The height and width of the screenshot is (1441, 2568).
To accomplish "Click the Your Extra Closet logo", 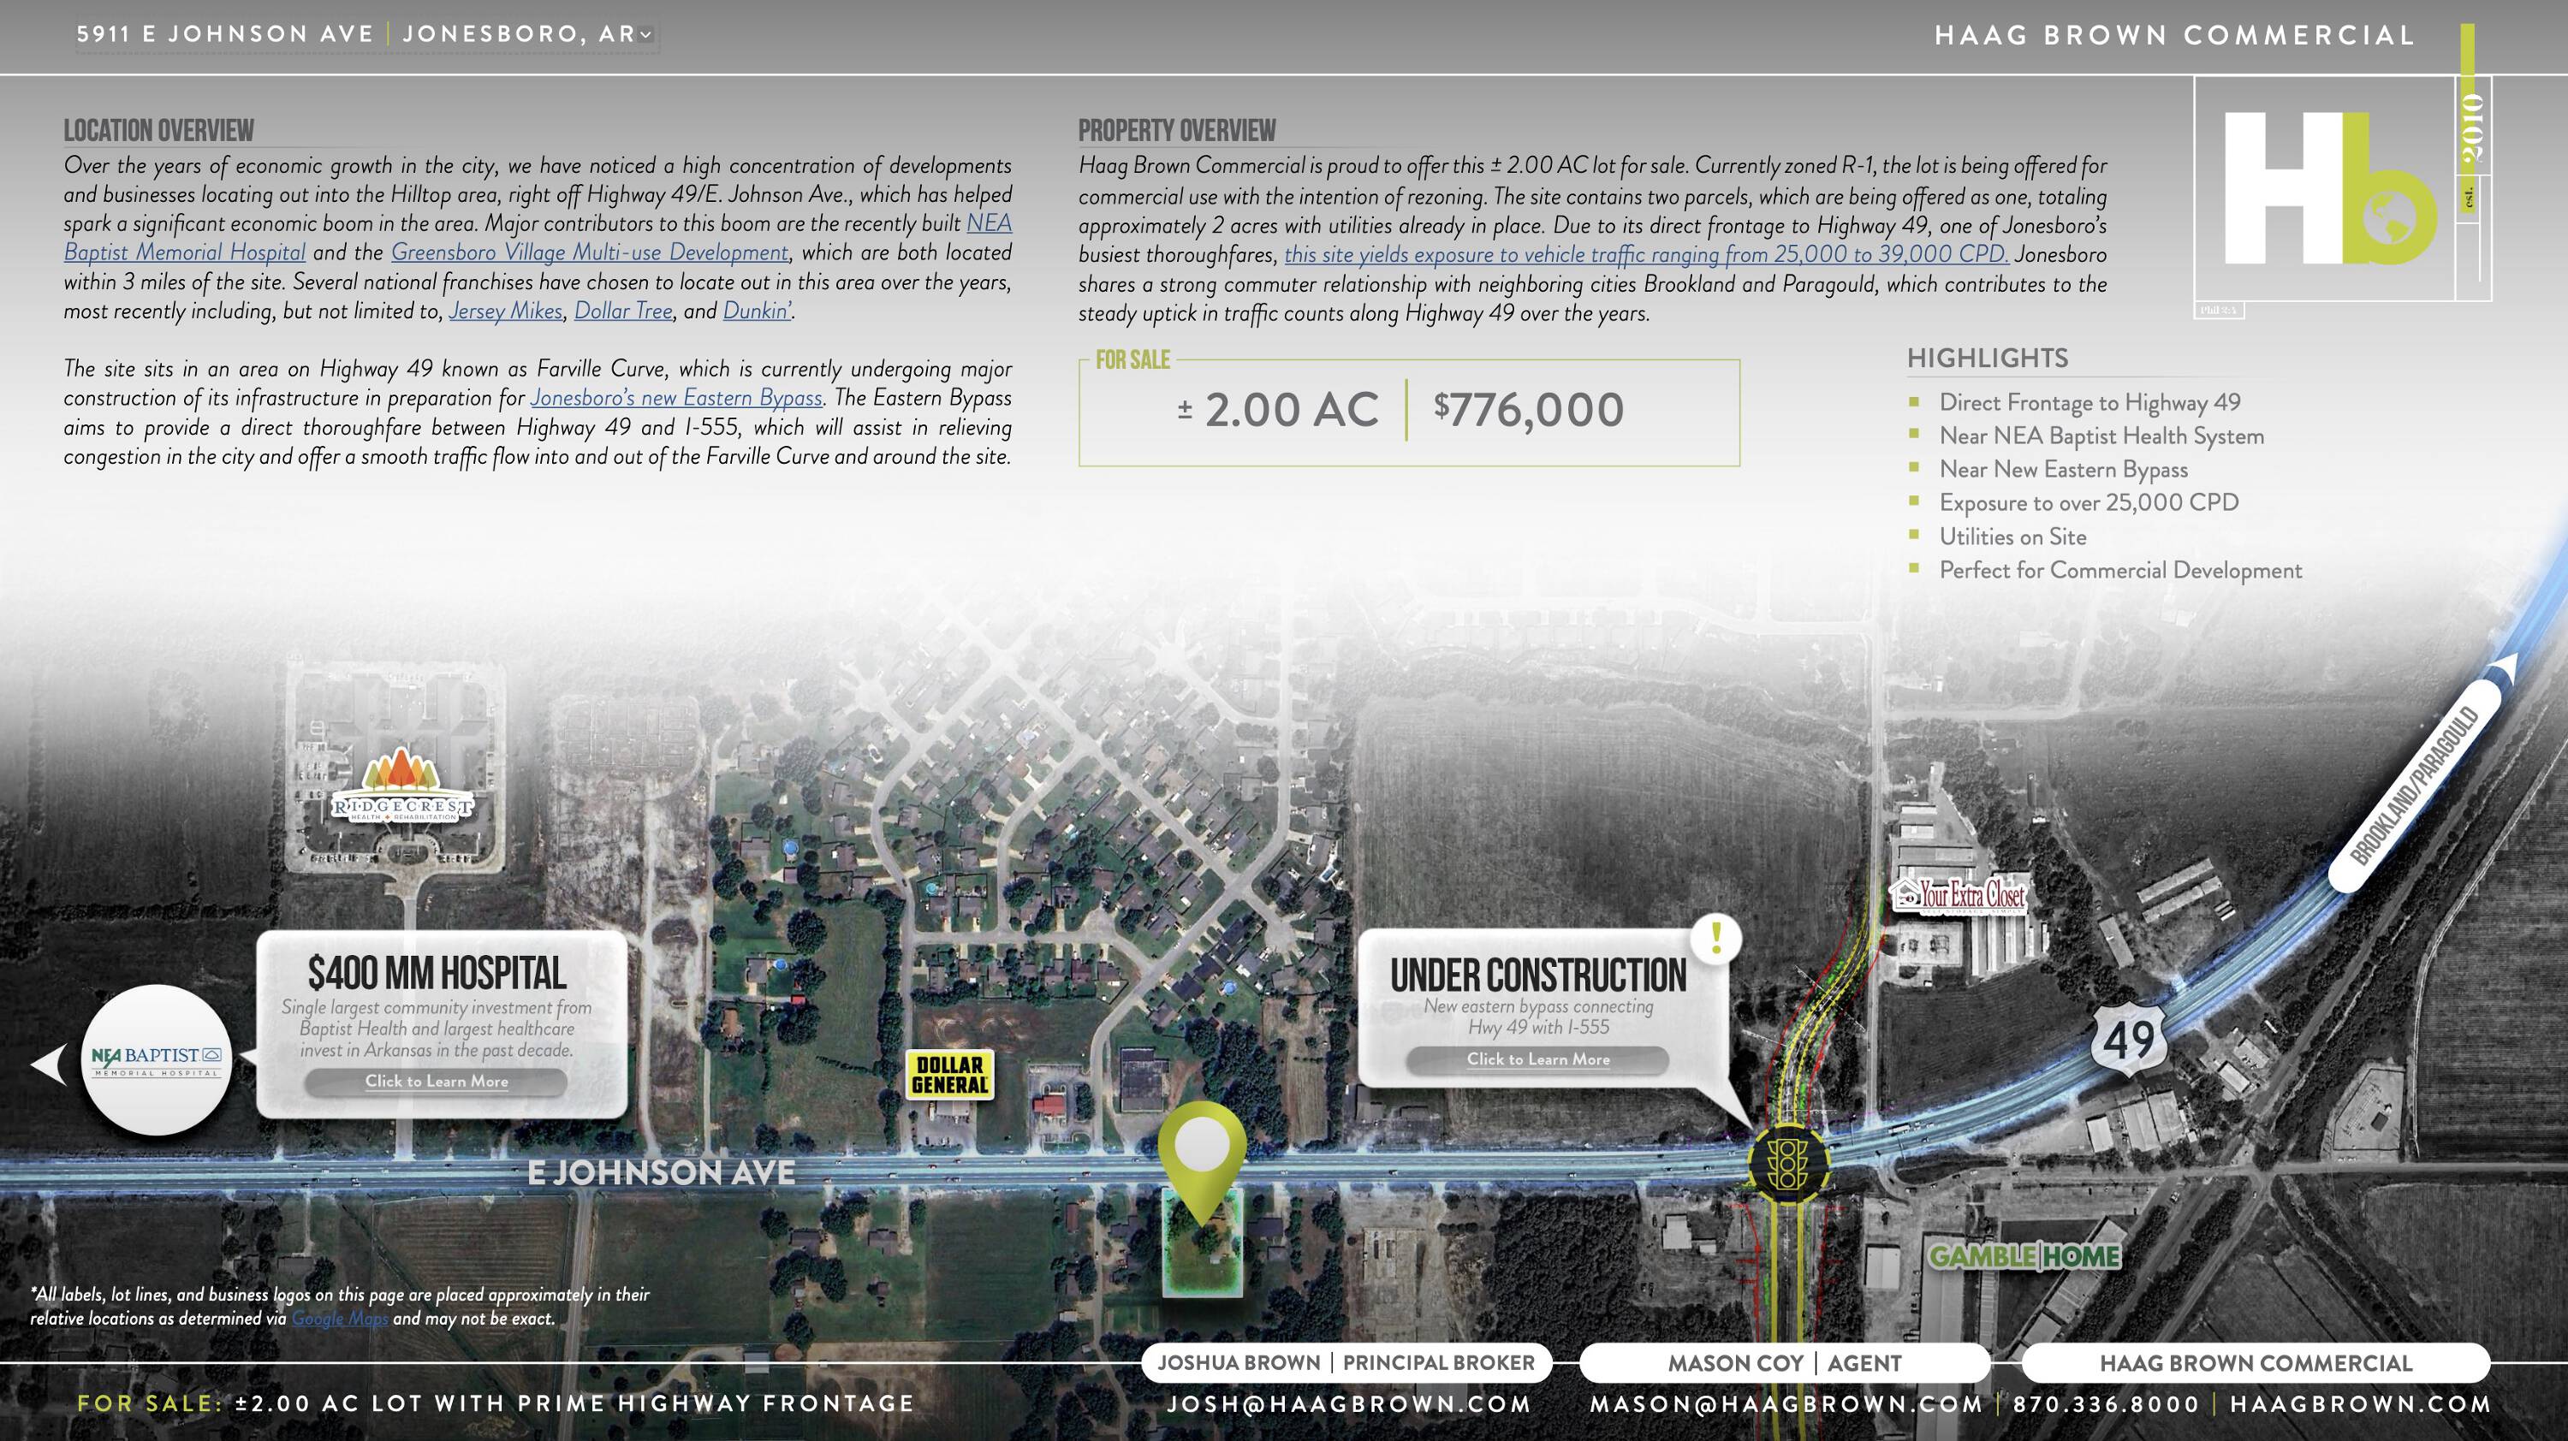I will (1959, 894).
